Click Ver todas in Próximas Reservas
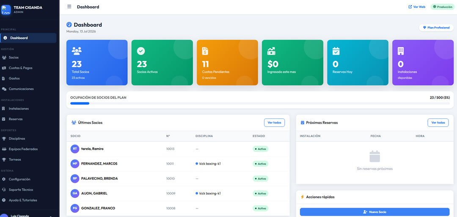 (438, 123)
